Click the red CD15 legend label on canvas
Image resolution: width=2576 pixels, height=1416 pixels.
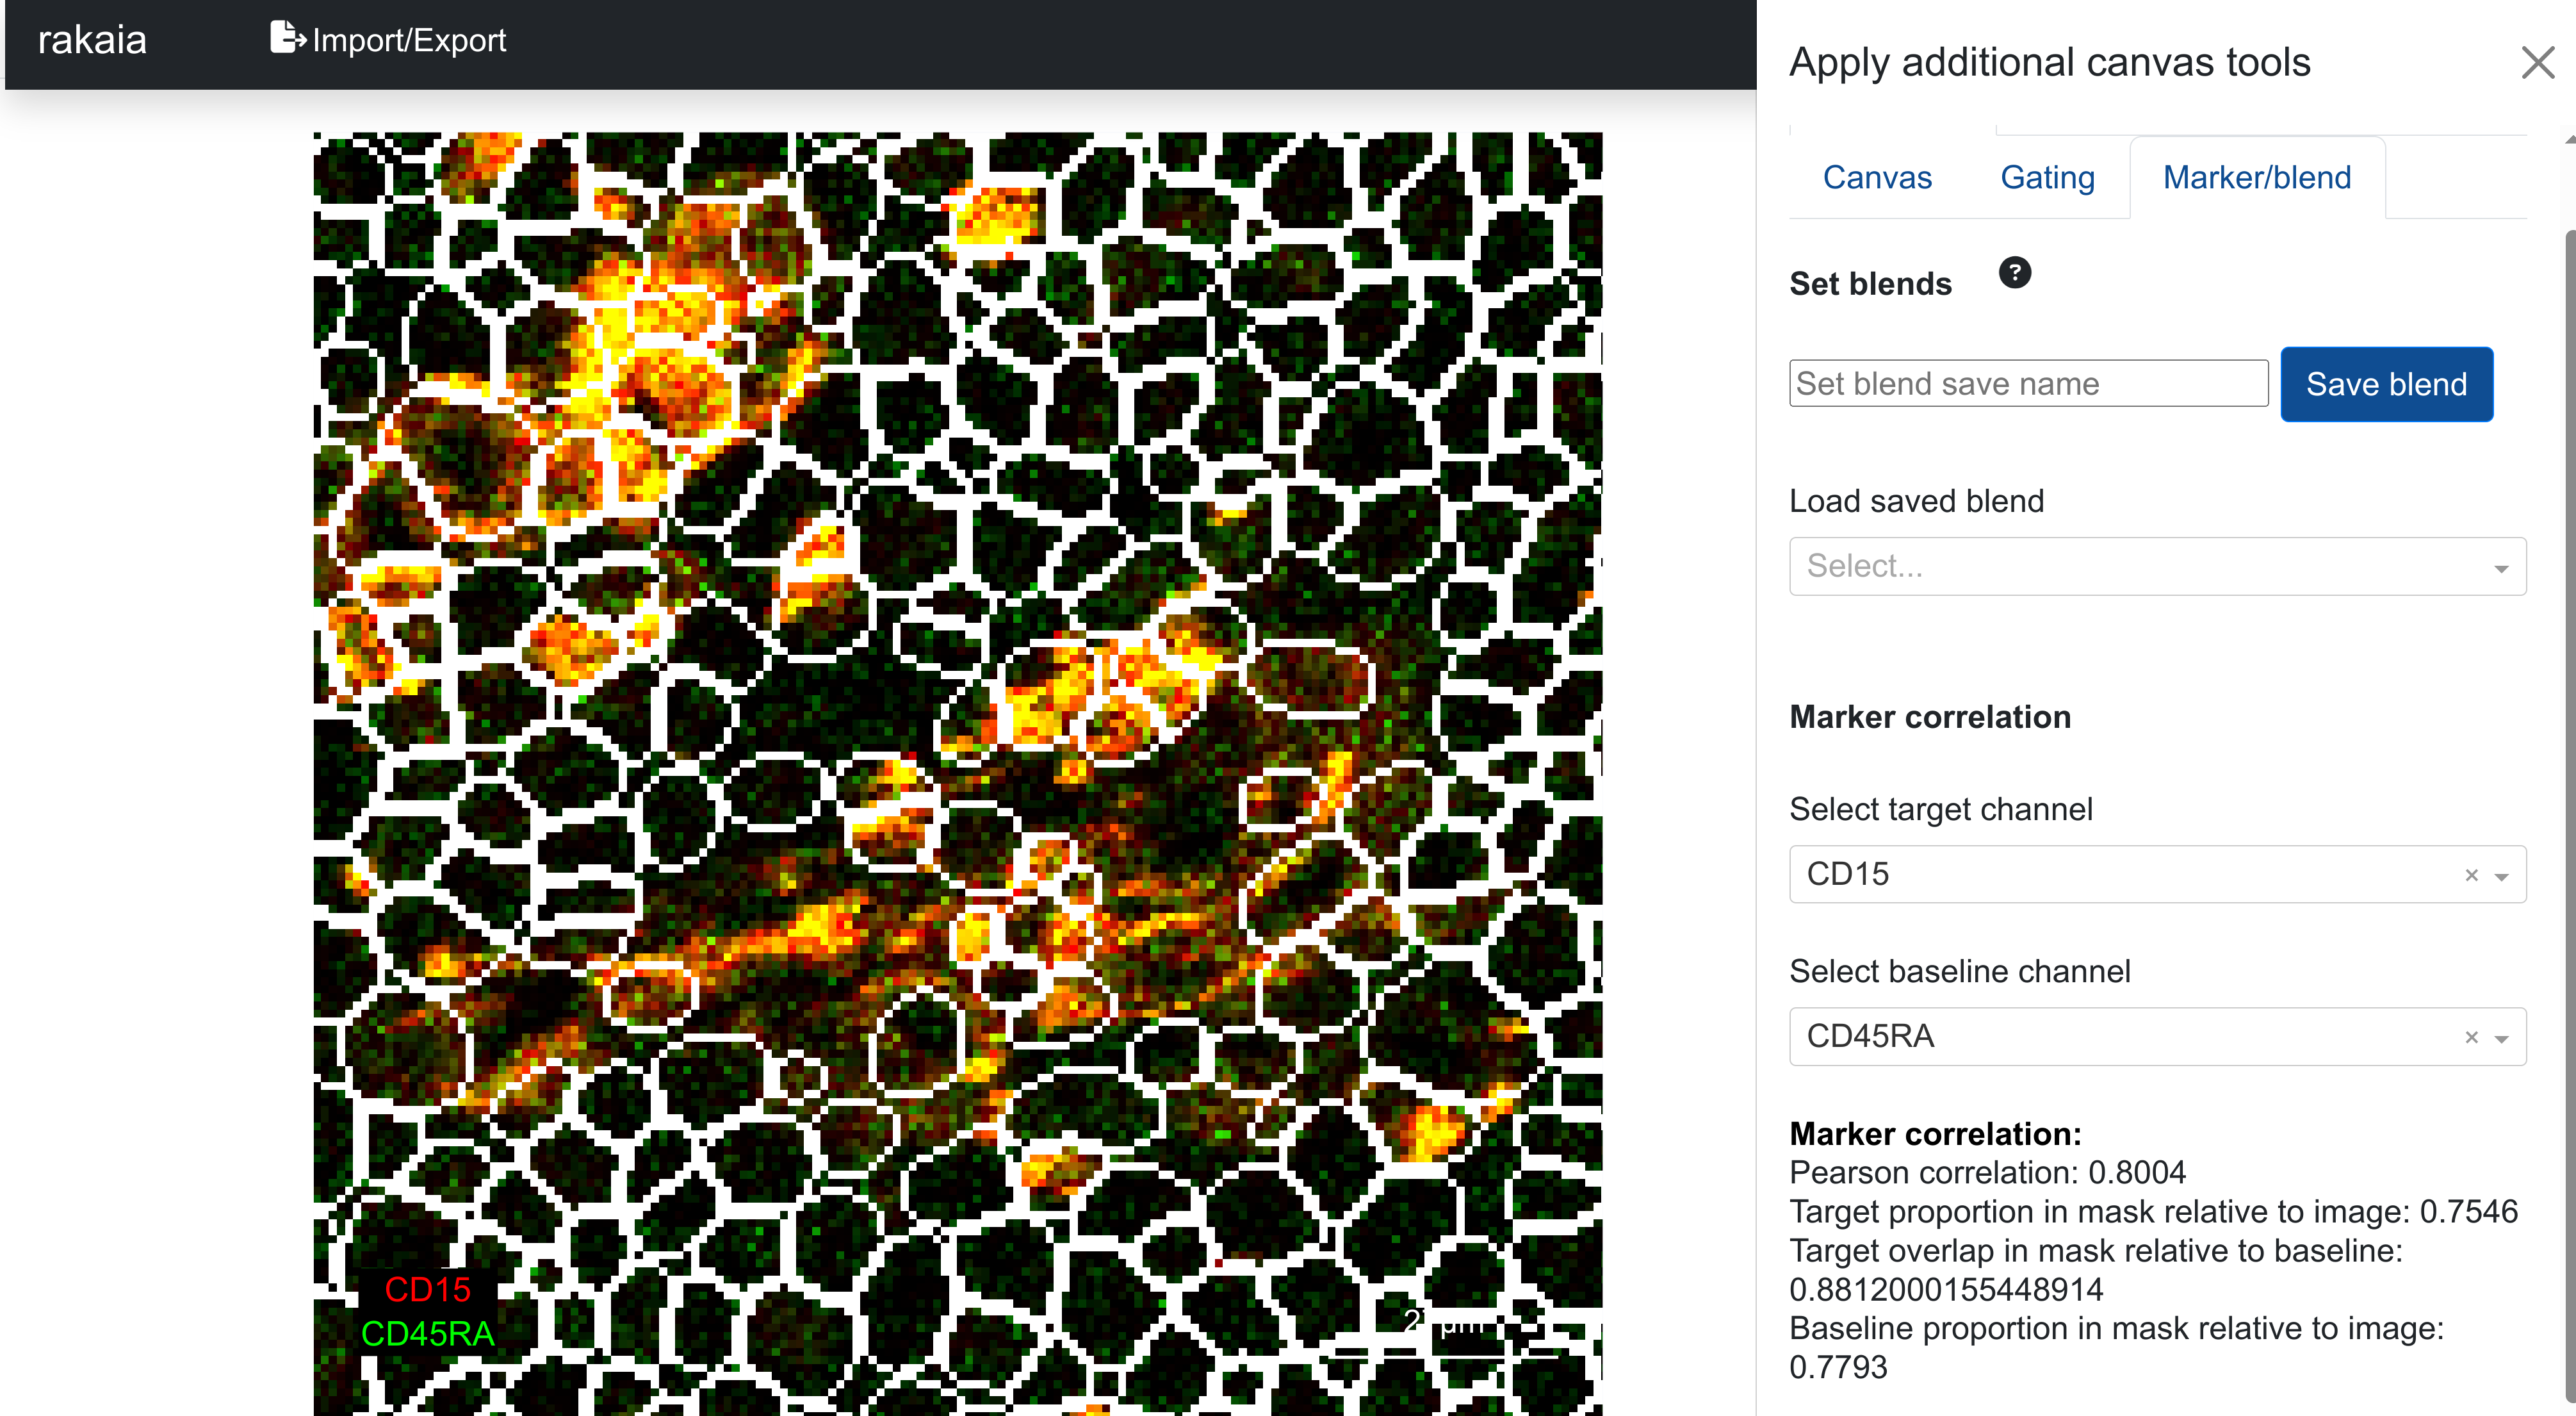tap(427, 1289)
